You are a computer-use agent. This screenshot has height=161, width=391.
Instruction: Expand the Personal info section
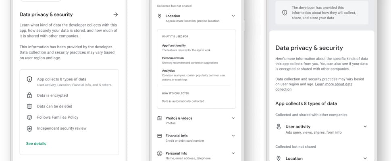[x=233, y=153]
